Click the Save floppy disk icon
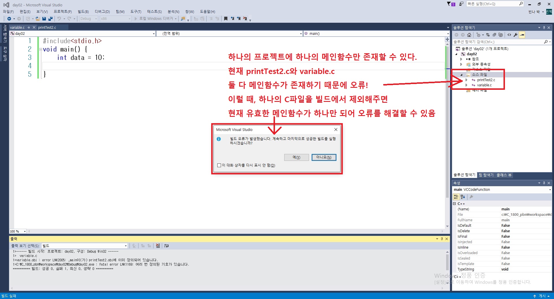The image size is (554, 299). point(44,19)
